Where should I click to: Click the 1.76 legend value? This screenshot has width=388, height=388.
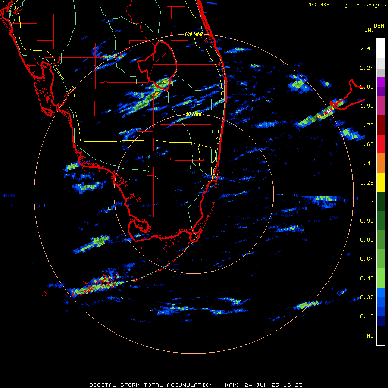click(367, 125)
